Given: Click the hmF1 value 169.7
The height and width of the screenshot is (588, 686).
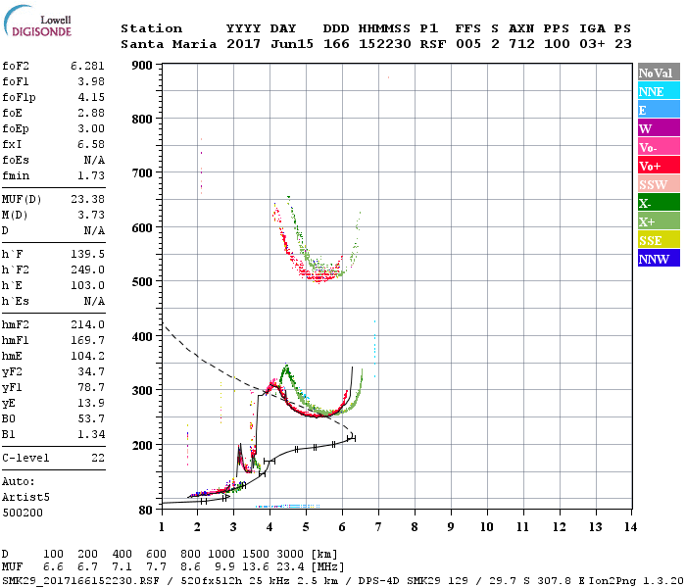Looking at the screenshot, I should (x=87, y=340).
